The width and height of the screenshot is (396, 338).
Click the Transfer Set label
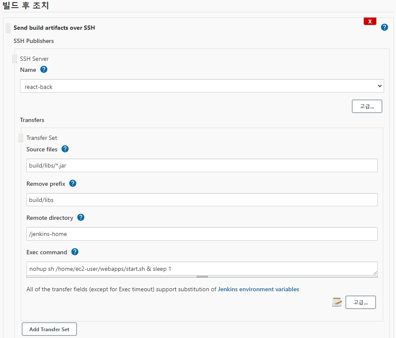pyautogui.click(x=42, y=138)
